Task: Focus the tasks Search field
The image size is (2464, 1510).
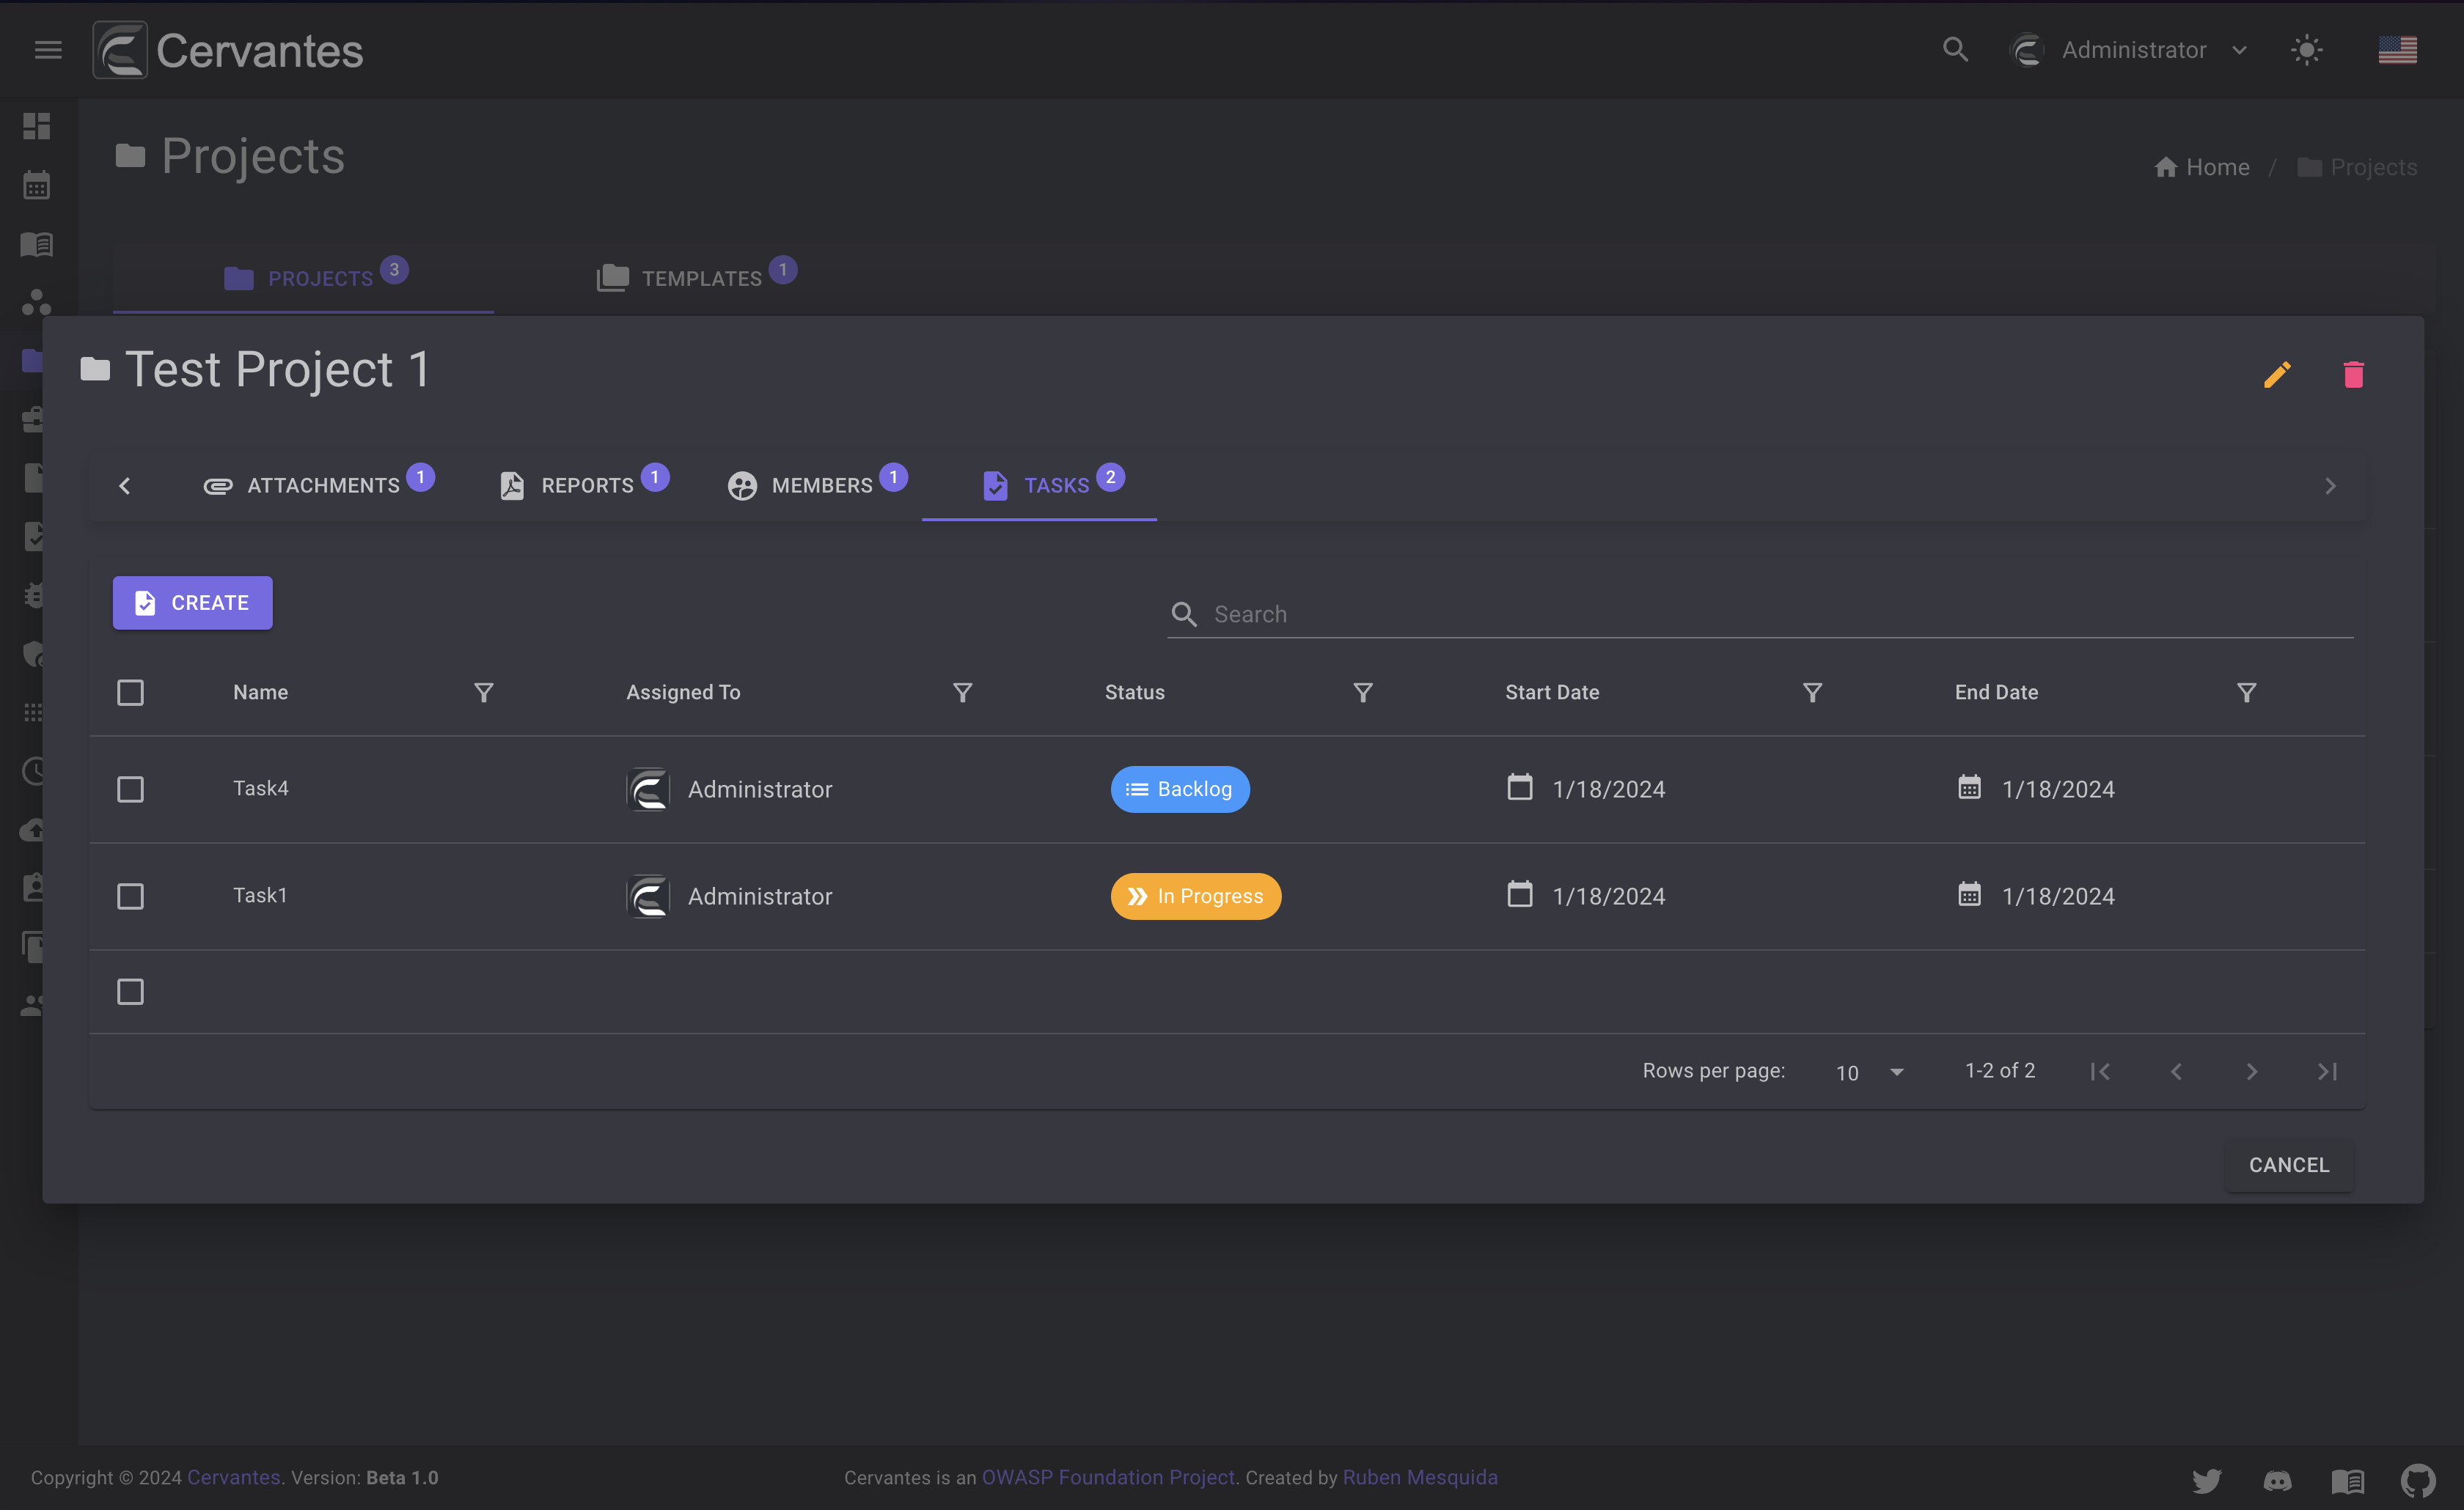Action: 1760,614
